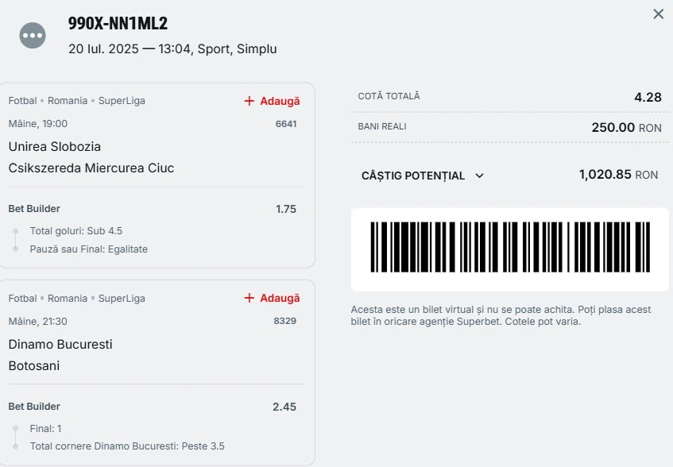The width and height of the screenshot is (673, 467).
Task: Select Total goluri: Sub 4.5 selection
Action: [x=76, y=231]
